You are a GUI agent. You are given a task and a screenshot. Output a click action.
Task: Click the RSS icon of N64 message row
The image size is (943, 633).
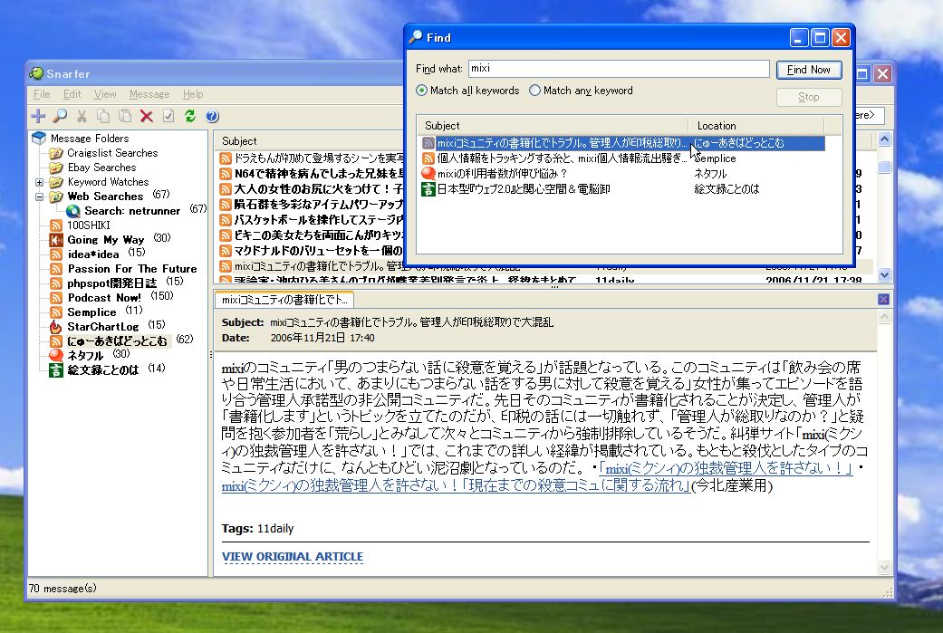point(226,174)
